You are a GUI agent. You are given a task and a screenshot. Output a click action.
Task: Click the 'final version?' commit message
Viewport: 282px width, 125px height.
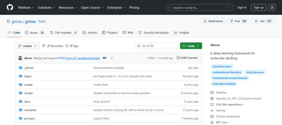tap(102, 101)
